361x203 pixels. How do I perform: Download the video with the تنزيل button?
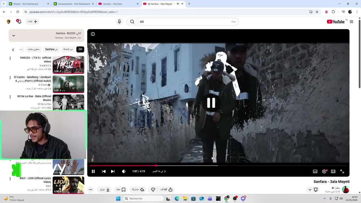(x=105, y=189)
